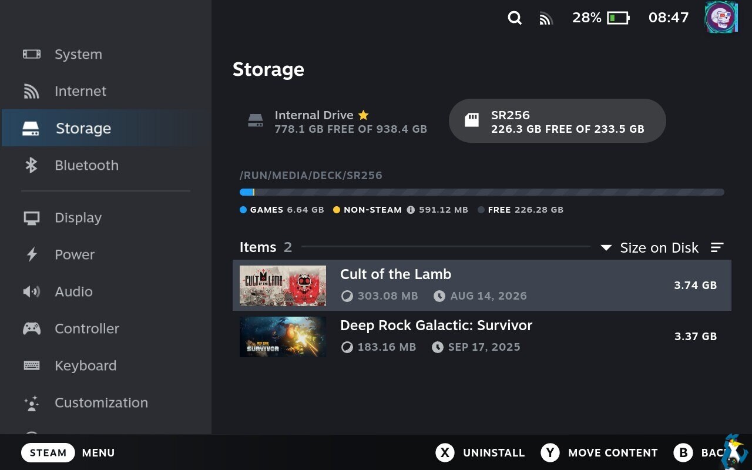Select the Internal Drive storage tab
This screenshot has width=752, height=470.
337,121
